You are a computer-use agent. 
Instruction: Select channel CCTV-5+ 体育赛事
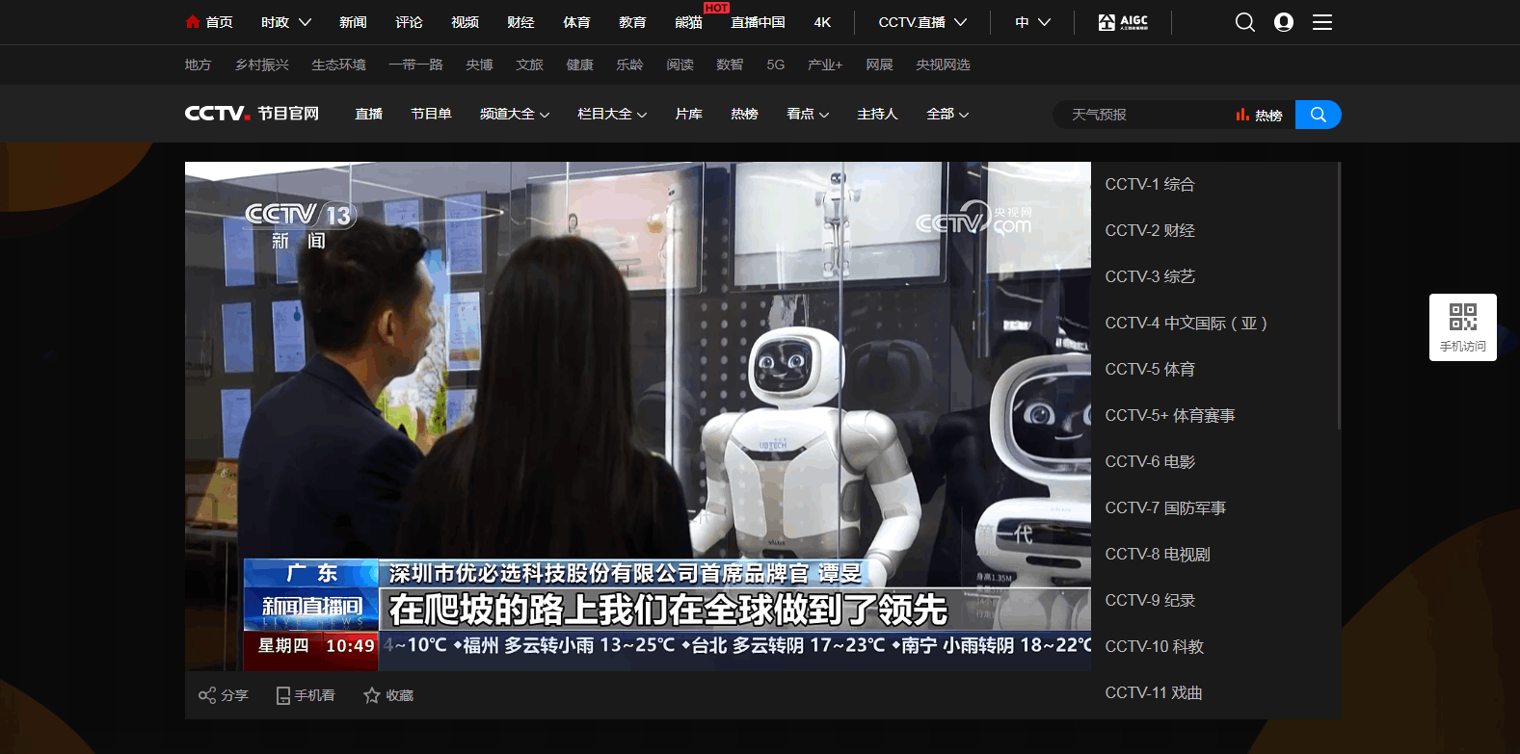point(1169,415)
